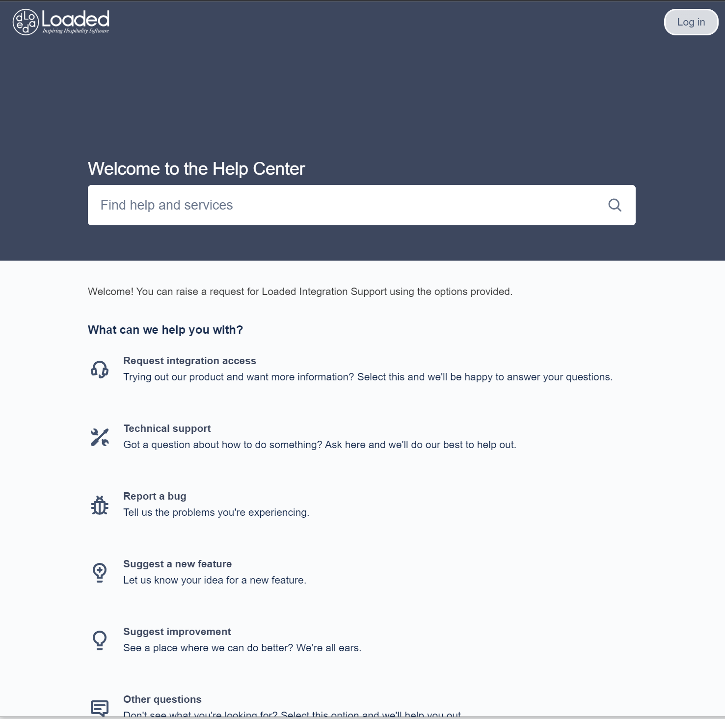Open the Technical support request
The image size is (725, 719).
pos(167,428)
